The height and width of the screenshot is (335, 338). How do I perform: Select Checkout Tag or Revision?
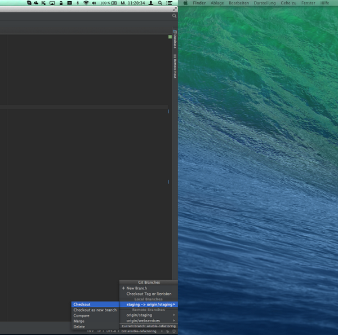pos(149,294)
